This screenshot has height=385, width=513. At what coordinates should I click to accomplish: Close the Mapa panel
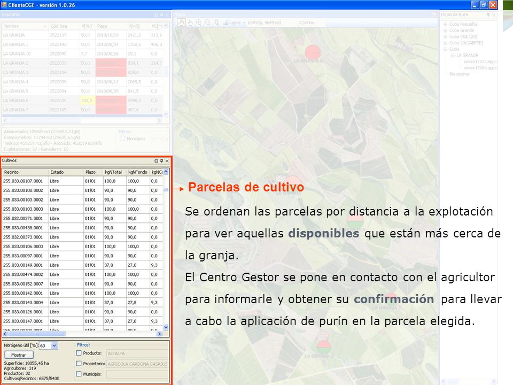pos(434,15)
